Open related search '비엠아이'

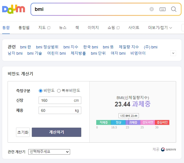(138, 53)
